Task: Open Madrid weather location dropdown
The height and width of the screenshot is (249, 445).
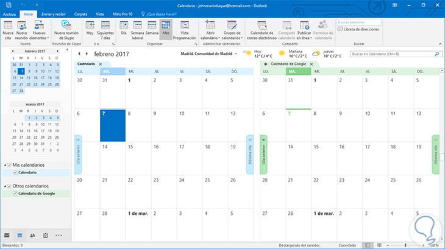Action: [236, 54]
